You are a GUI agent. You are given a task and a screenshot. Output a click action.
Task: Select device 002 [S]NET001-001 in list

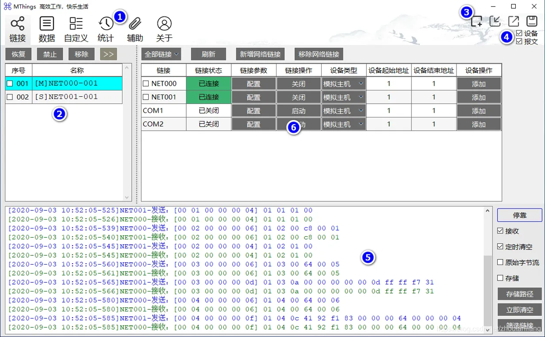[x=66, y=97]
